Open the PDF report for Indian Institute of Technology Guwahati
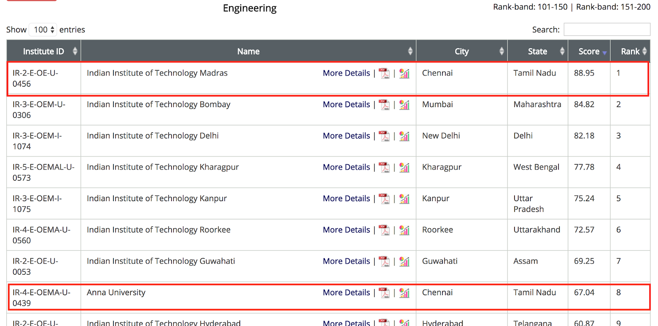 385,262
